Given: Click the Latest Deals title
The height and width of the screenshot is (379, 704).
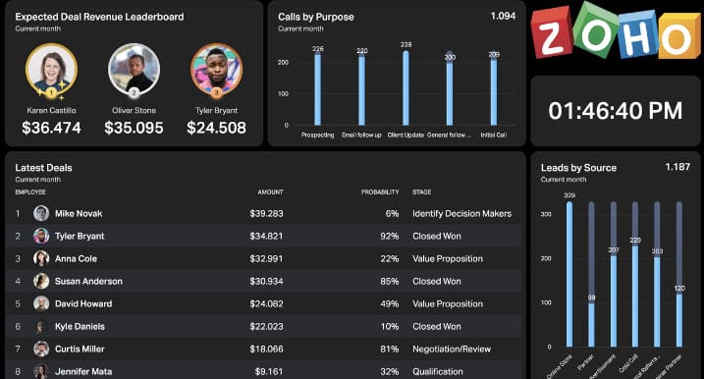Looking at the screenshot, I should (x=43, y=168).
